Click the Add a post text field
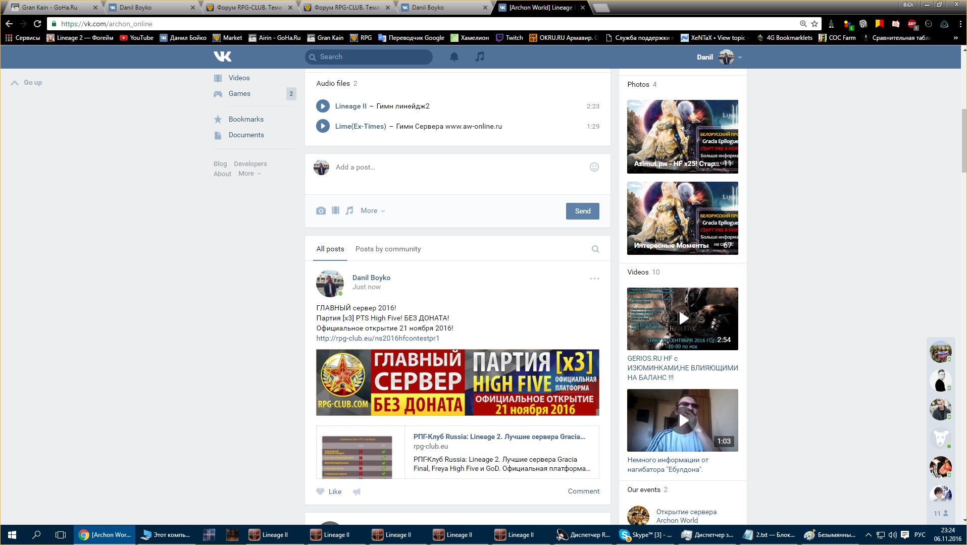The width and height of the screenshot is (967, 545). pyautogui.click(x=454, y=167)
